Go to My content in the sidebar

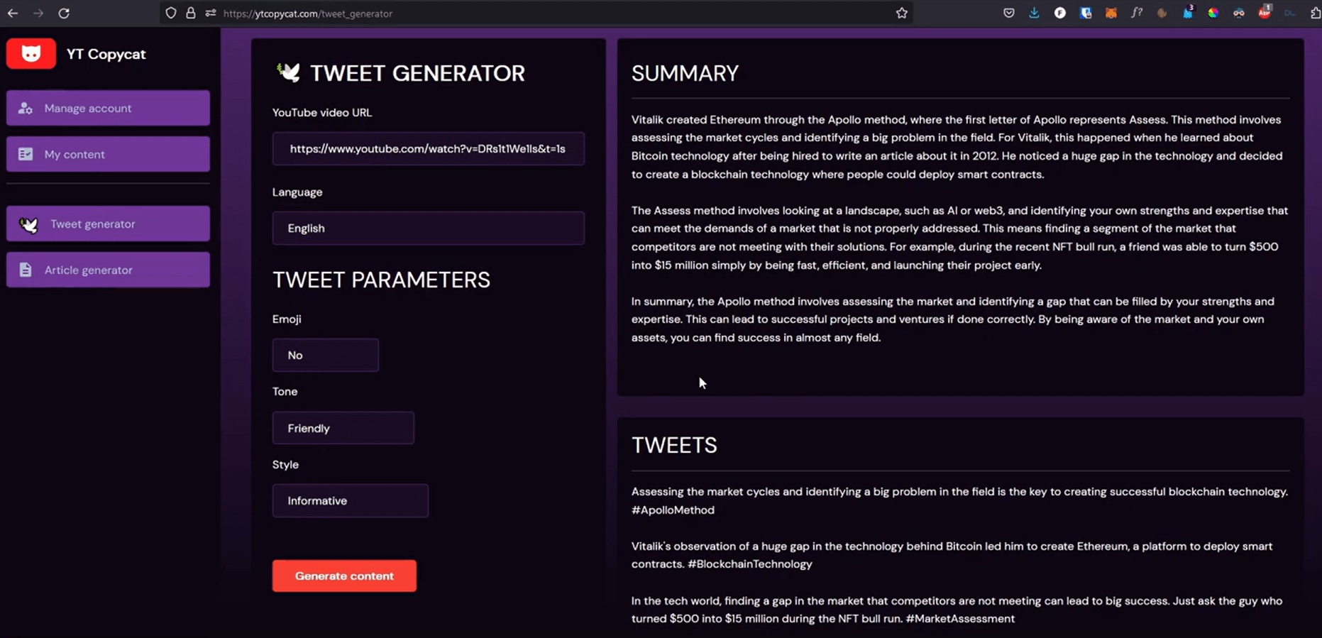(x=108, y=155)
